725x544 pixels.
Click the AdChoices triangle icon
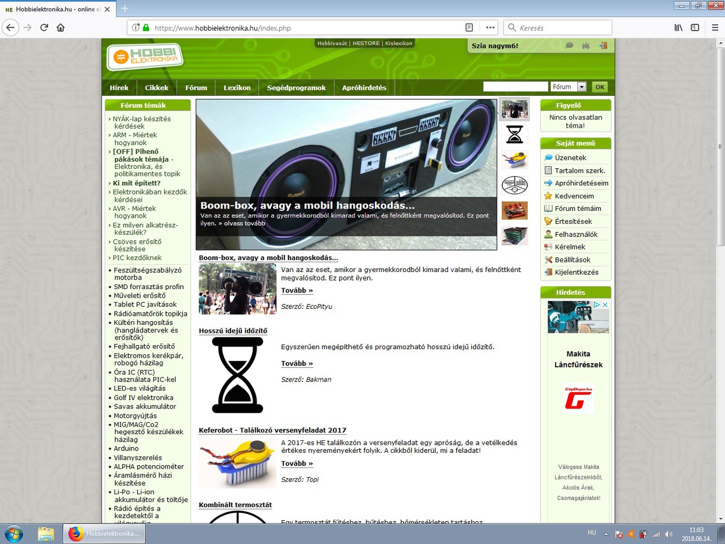pos(596,304)
